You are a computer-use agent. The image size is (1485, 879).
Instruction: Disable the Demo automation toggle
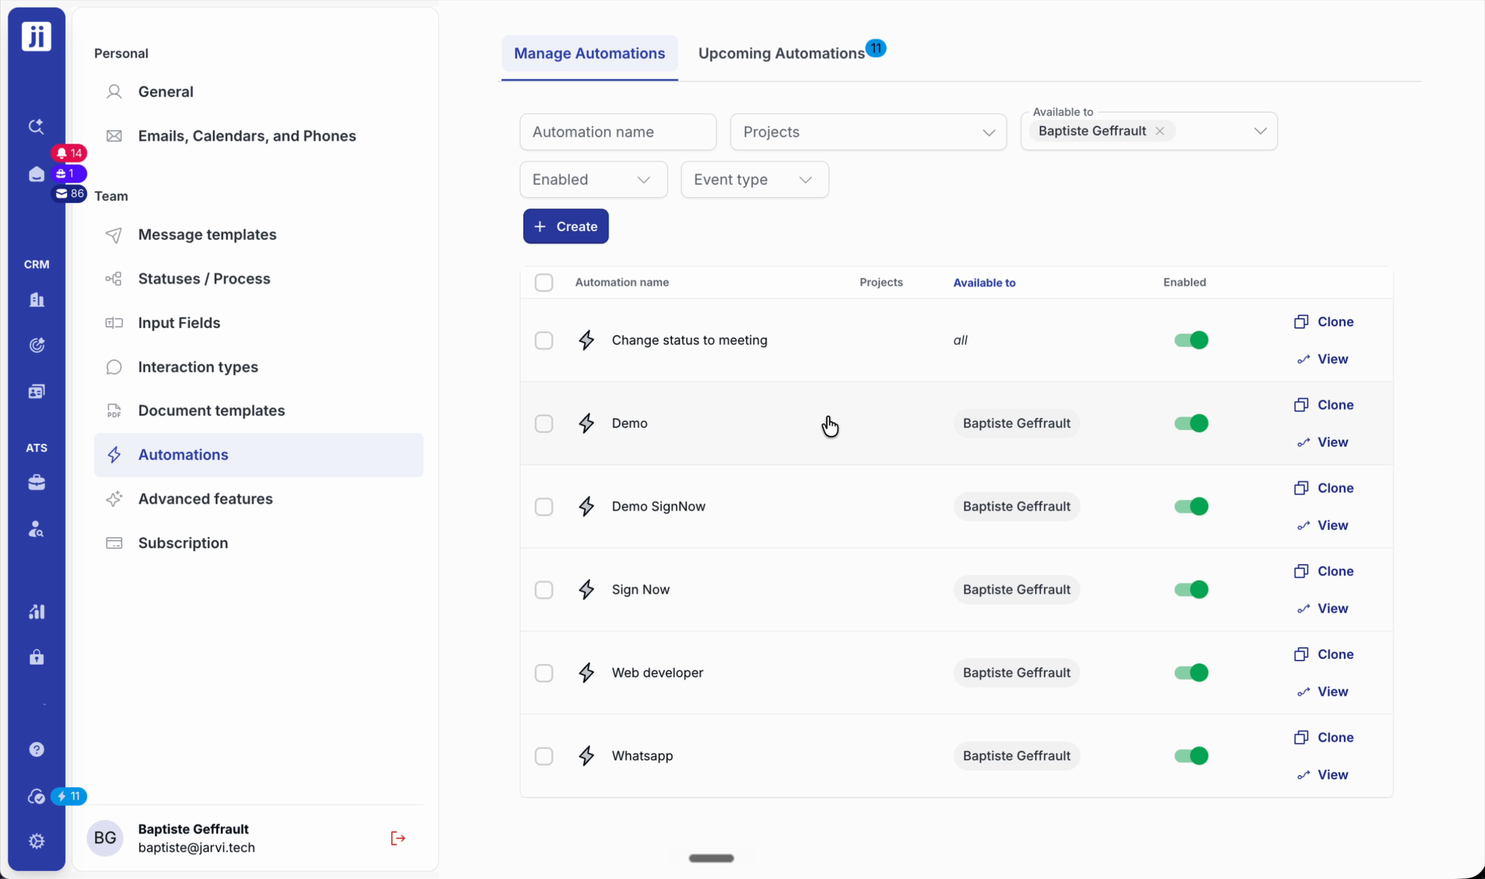(1191, 423)
